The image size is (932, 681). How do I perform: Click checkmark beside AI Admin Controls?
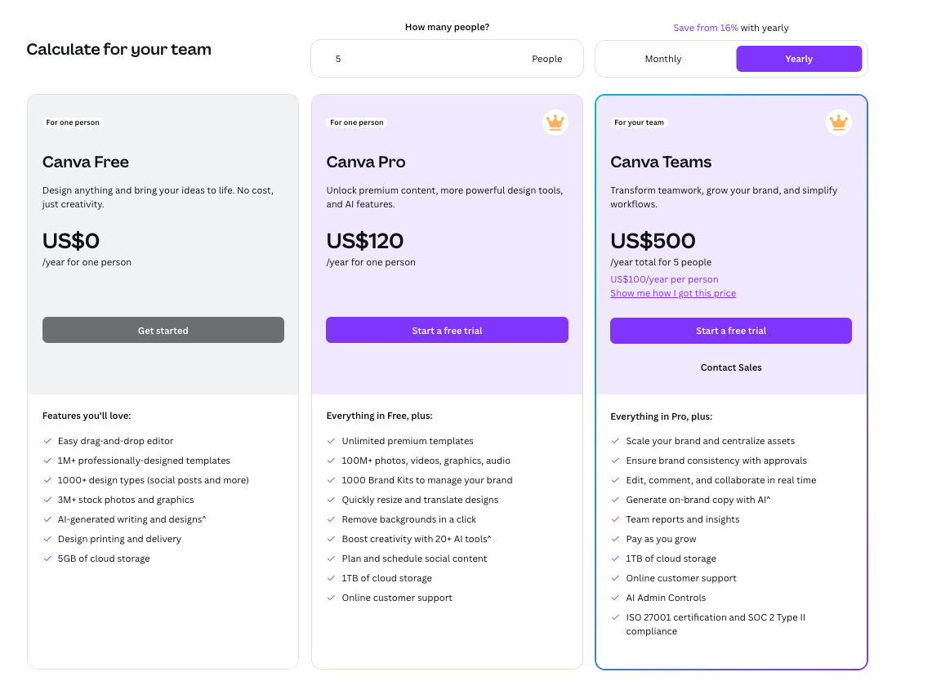click(616, 598)
